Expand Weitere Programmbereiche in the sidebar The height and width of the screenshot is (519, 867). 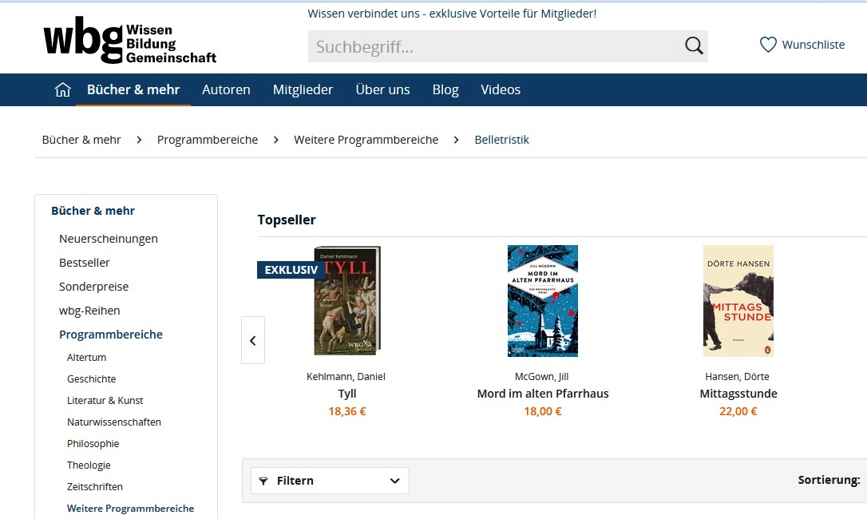130,509
